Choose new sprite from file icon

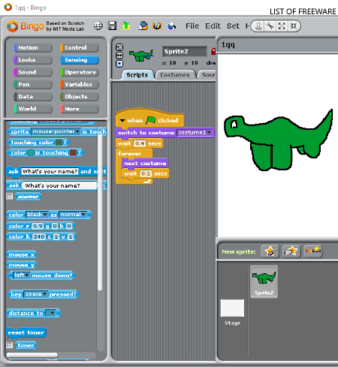click(291, 251)
